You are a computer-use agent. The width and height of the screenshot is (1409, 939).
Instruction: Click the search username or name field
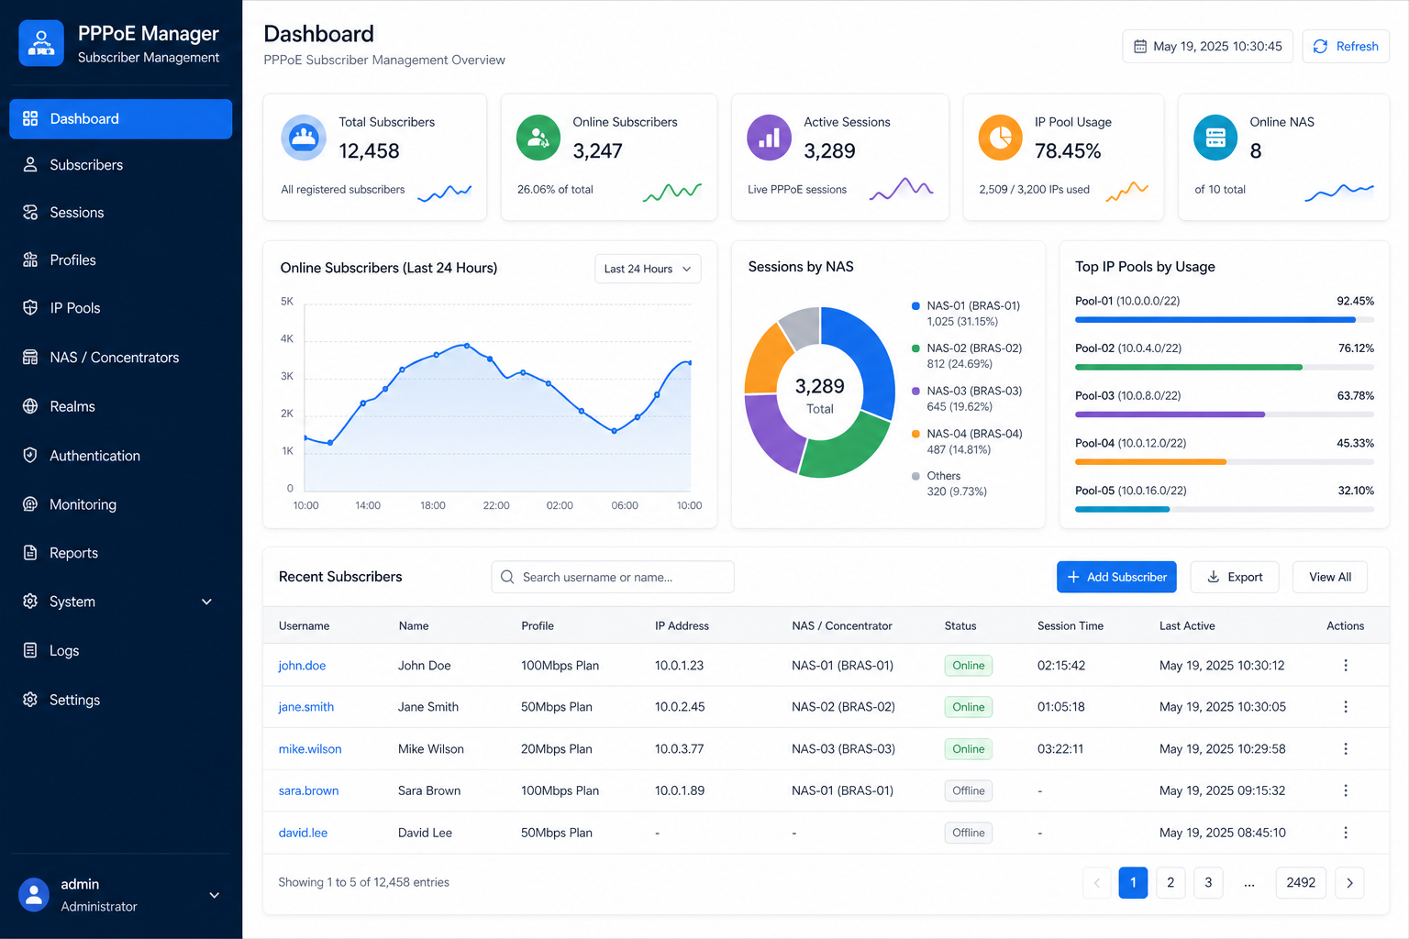coord(613,577)
